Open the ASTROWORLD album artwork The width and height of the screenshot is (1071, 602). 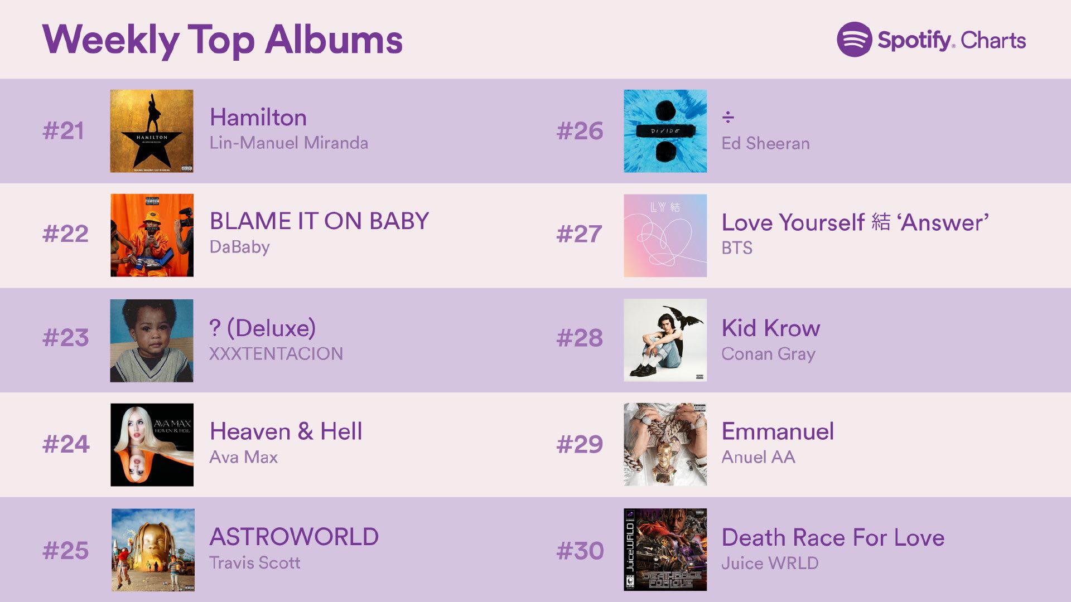(x=153, y=550)
